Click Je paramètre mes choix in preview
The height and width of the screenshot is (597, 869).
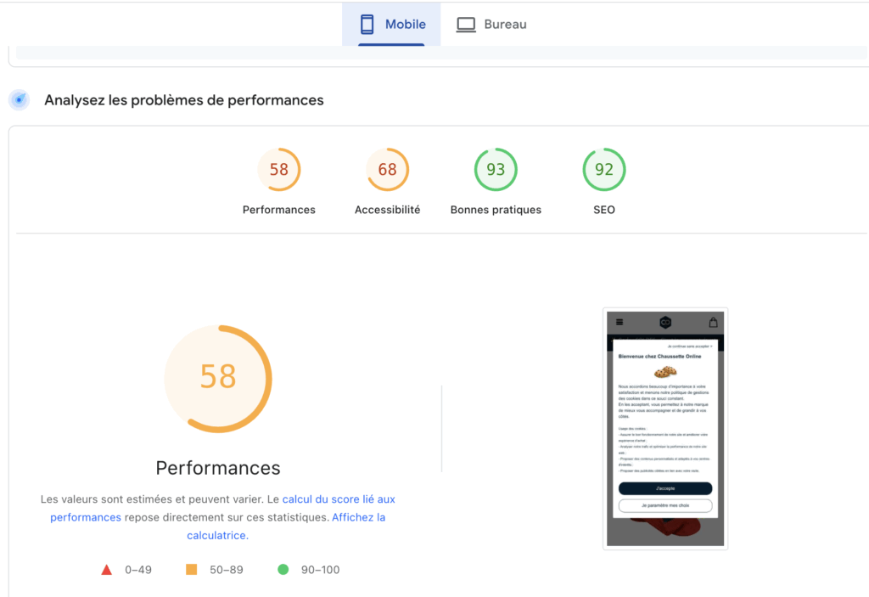click(x=665, y=505)
